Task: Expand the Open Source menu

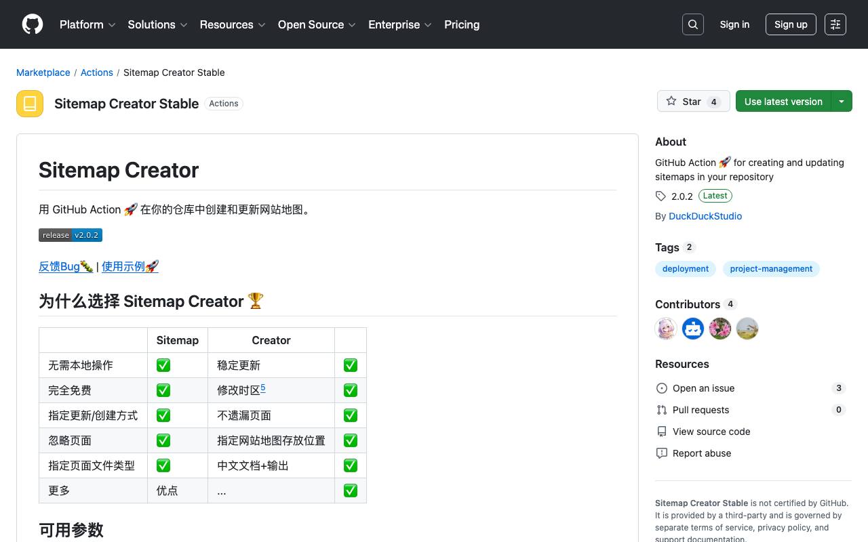Action: (317, 24)
